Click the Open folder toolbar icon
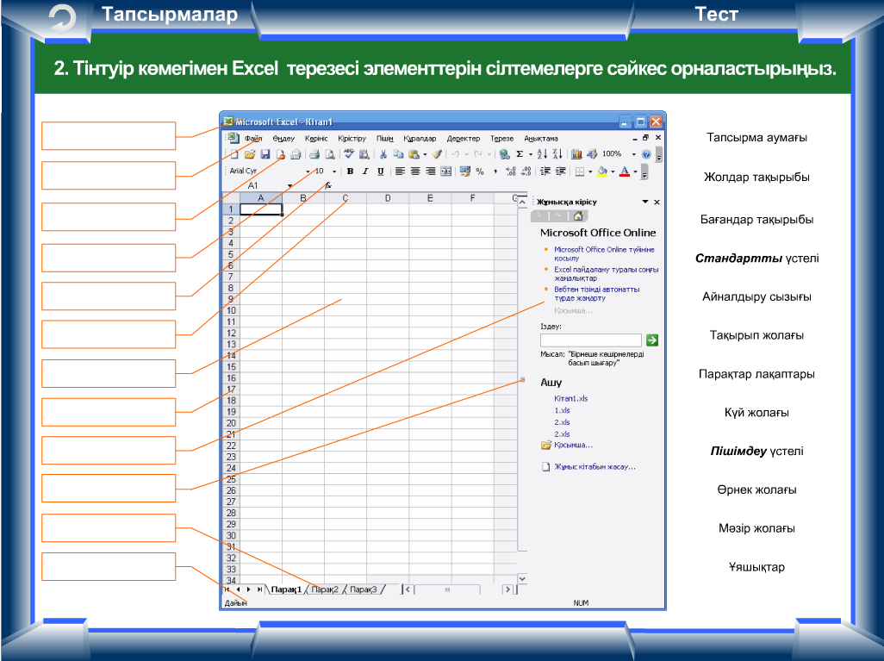 [250, 154]
